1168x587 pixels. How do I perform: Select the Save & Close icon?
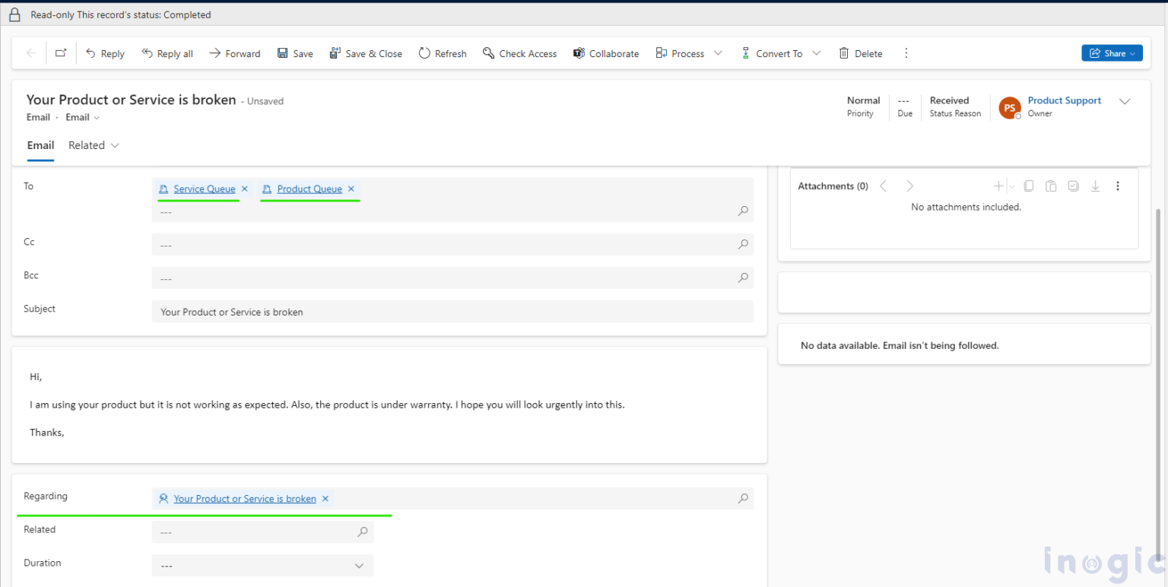335,53
